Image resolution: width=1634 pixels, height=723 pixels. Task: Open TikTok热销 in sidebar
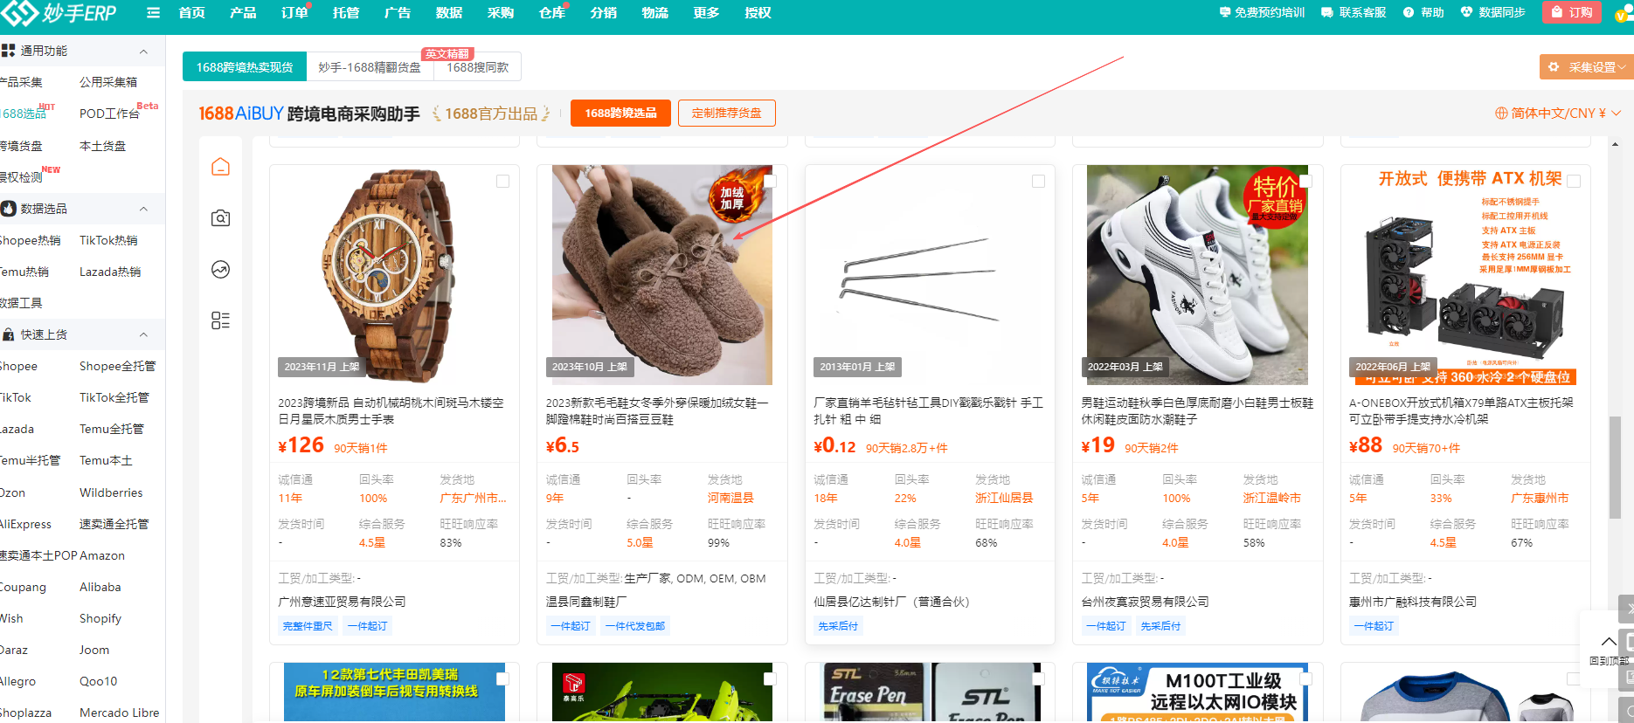[x=108, y=240]
